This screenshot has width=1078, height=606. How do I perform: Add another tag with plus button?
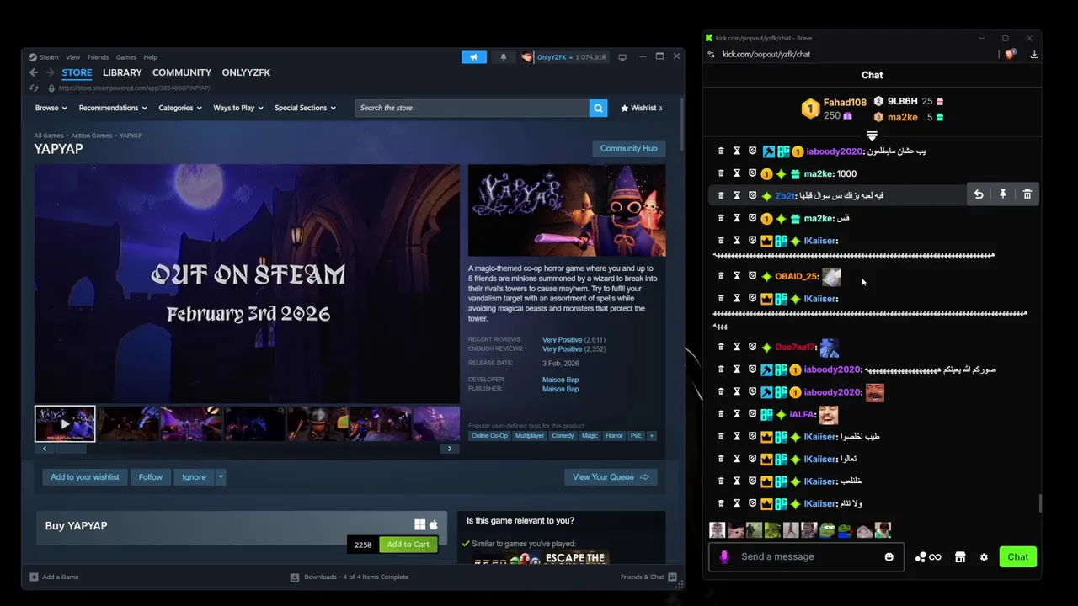click(x=651, y=435)
